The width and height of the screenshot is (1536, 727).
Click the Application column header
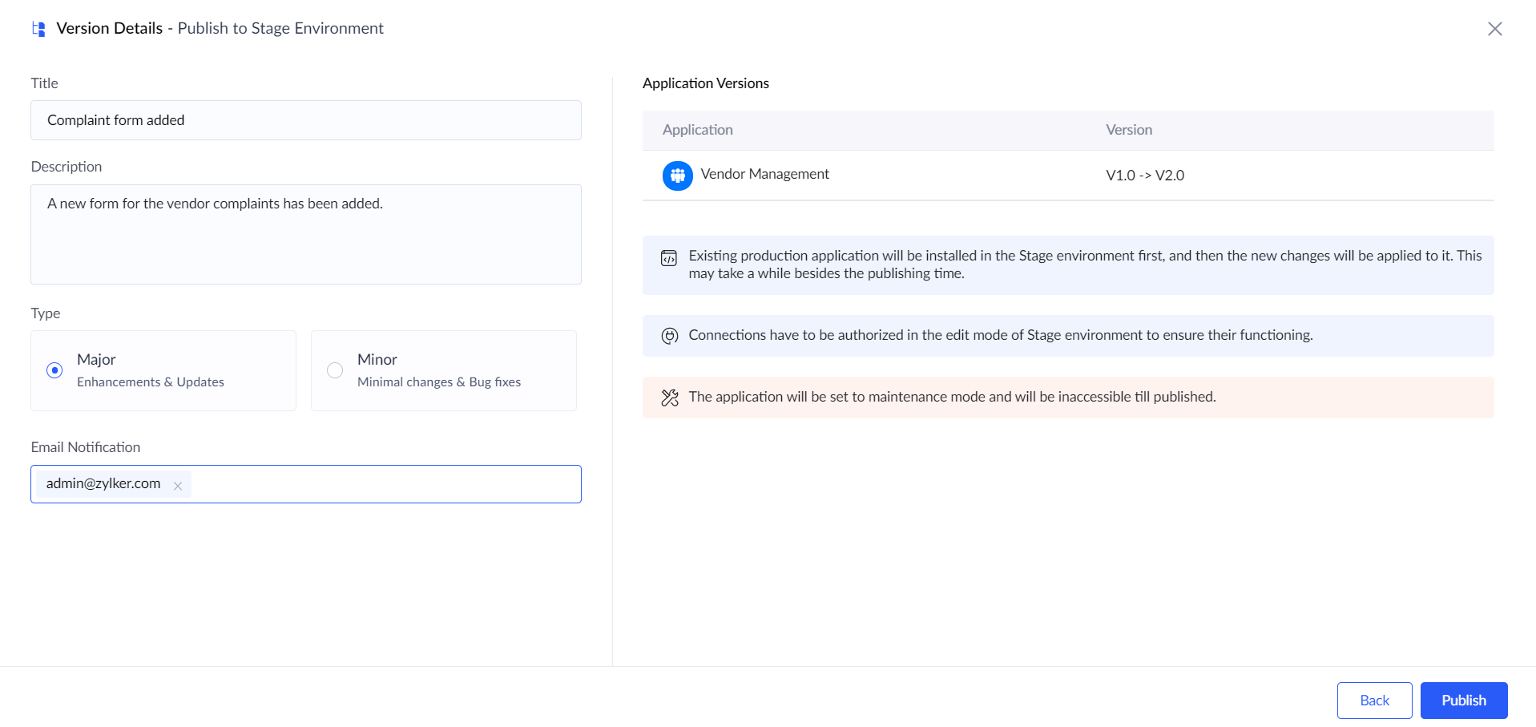click(697, 130)
